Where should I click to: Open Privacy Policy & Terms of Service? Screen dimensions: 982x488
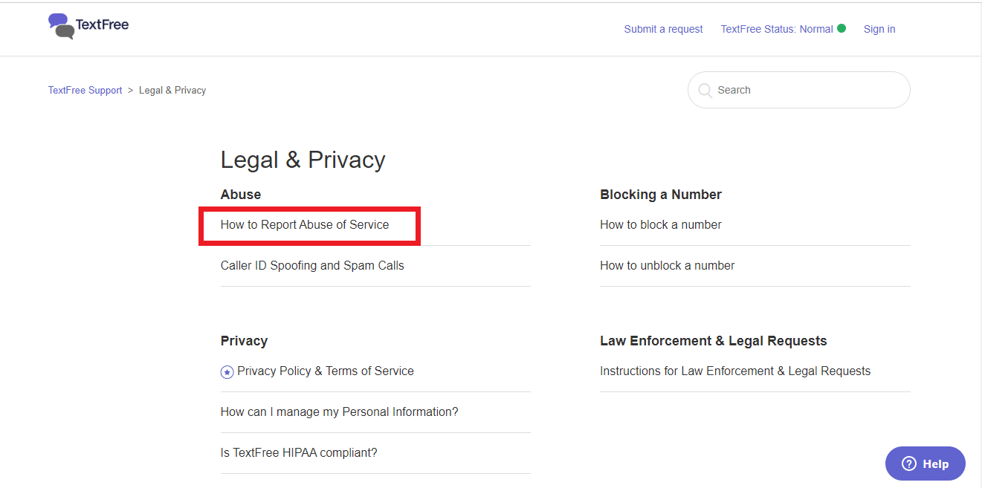[326, 371]
